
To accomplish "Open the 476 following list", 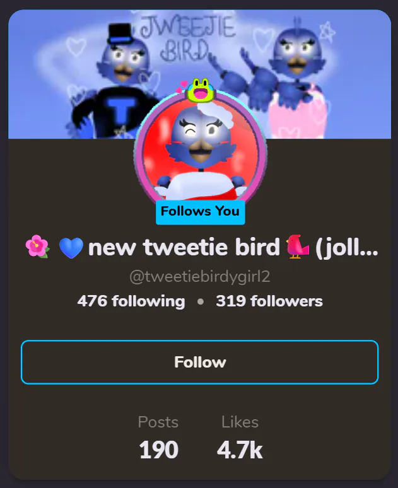I will [131, 301].
